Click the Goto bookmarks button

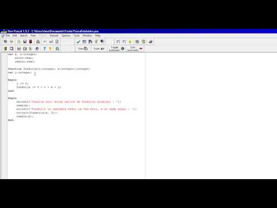point(135,49)
